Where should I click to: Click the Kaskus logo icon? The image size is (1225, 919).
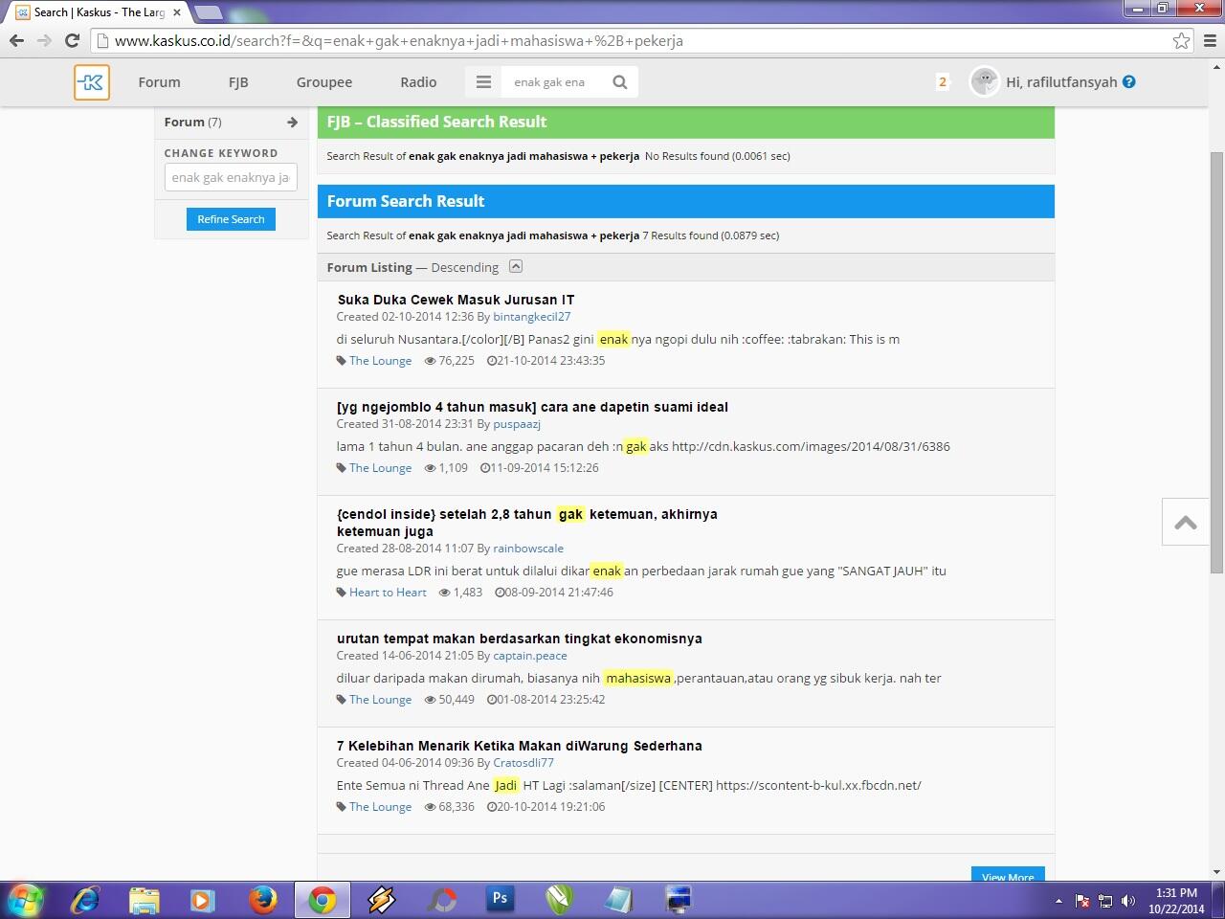point(92,82)
